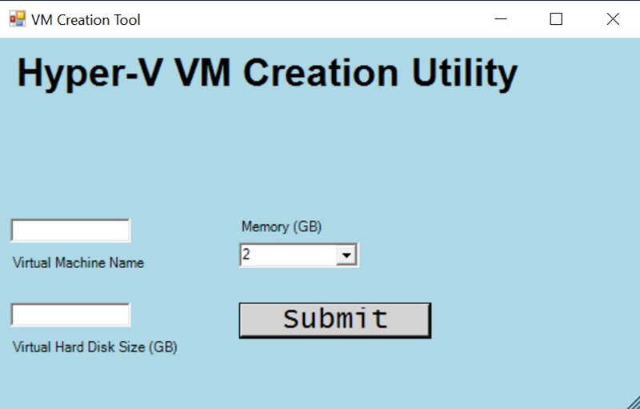This screenshot has width=640, height=409.
Task: Close the VM Creation Tool window
Action: point(613,19)
